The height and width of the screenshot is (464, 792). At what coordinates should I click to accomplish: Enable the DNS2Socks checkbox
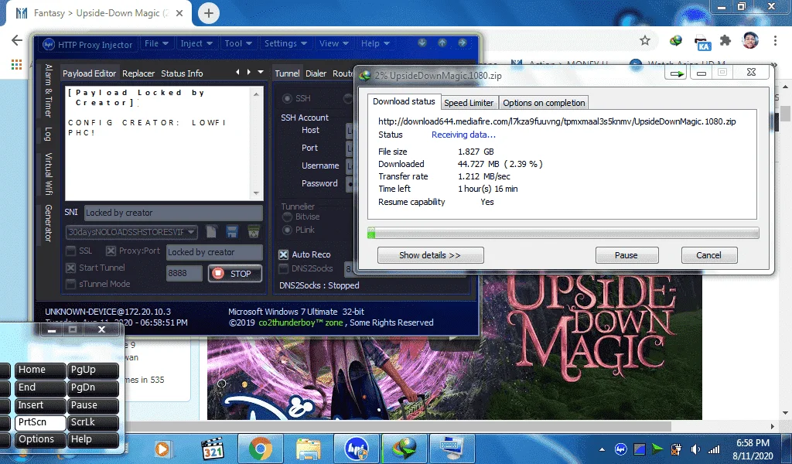[x=284, y=268]
